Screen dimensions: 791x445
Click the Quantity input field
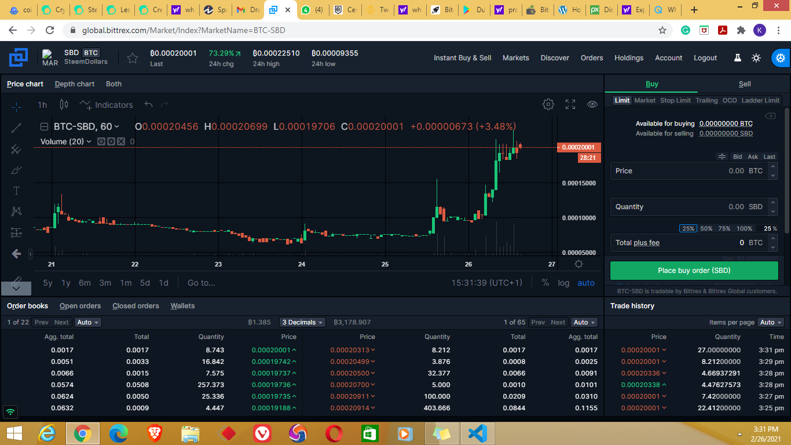click(x=694, y=207)
